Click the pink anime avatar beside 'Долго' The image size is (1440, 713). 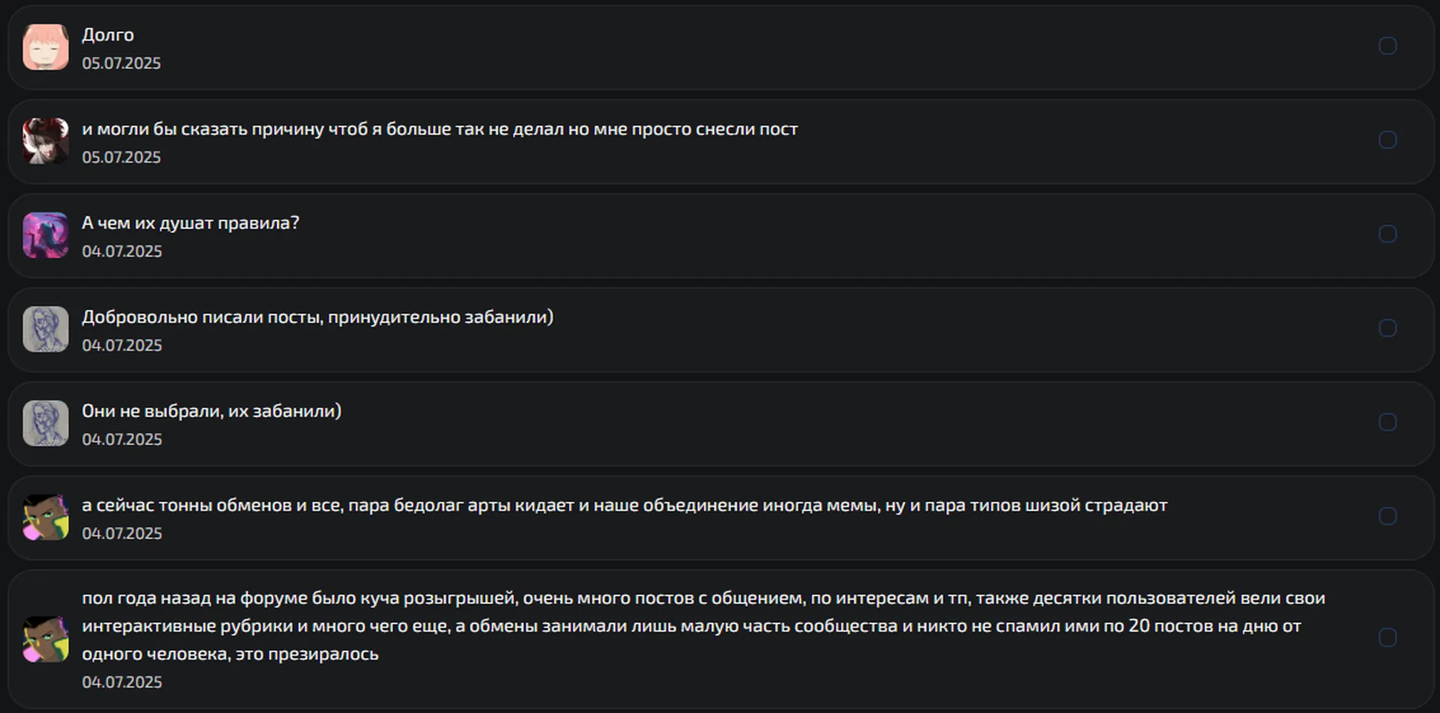46,47
